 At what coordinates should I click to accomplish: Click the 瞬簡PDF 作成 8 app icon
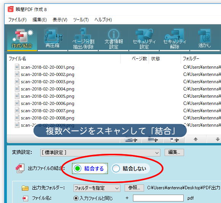tap(11, 9)
